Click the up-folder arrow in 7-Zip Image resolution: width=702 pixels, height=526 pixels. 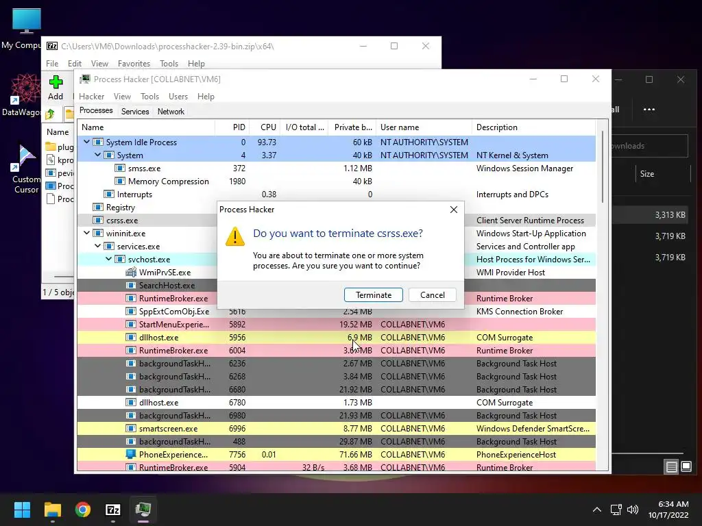[50, 114]
